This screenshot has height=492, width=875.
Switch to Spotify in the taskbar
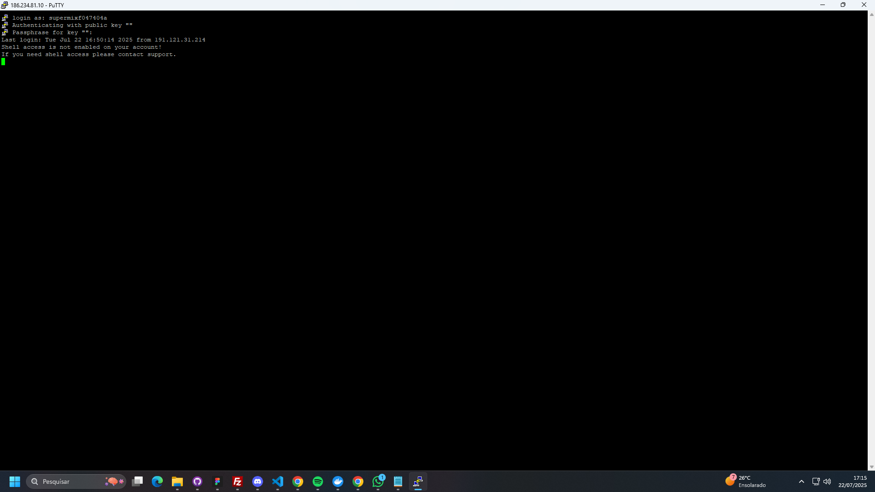(318, 482)
